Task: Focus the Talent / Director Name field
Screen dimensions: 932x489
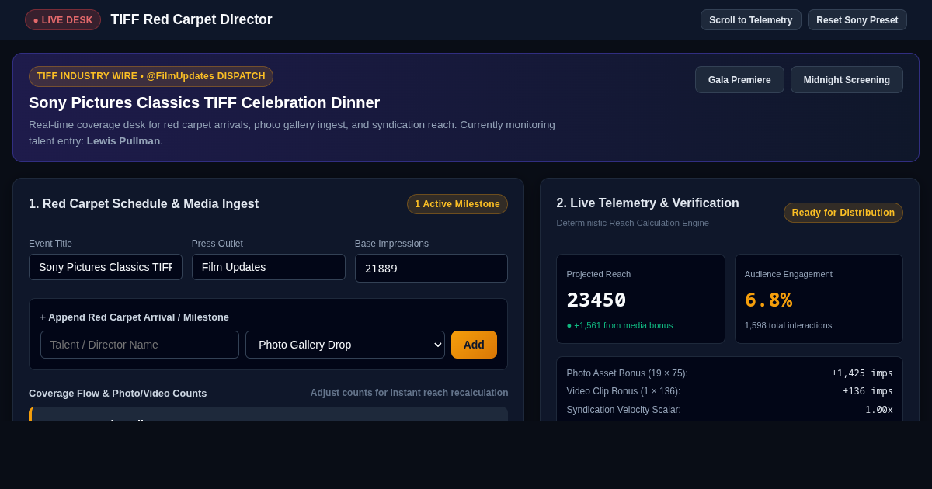Action: point(140,345)
